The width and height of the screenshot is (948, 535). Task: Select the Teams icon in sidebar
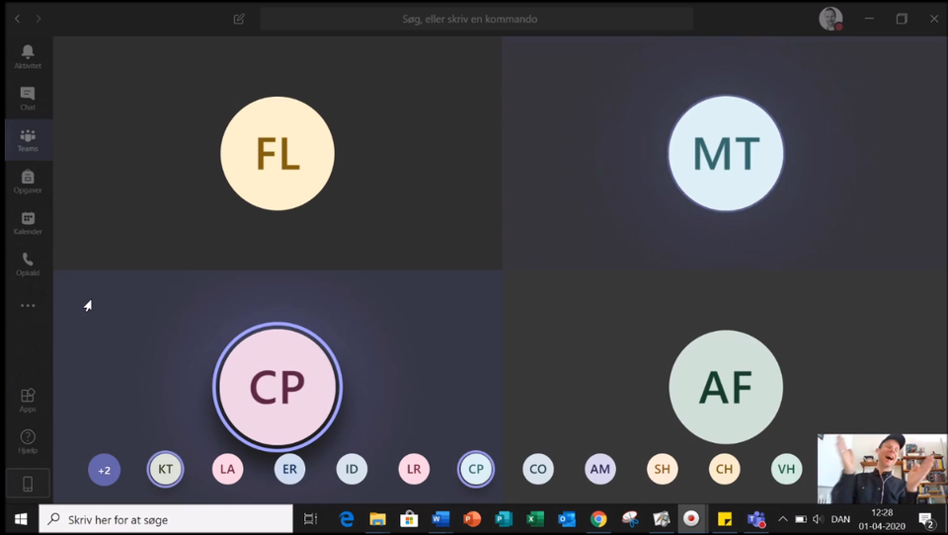pos(28,139)
